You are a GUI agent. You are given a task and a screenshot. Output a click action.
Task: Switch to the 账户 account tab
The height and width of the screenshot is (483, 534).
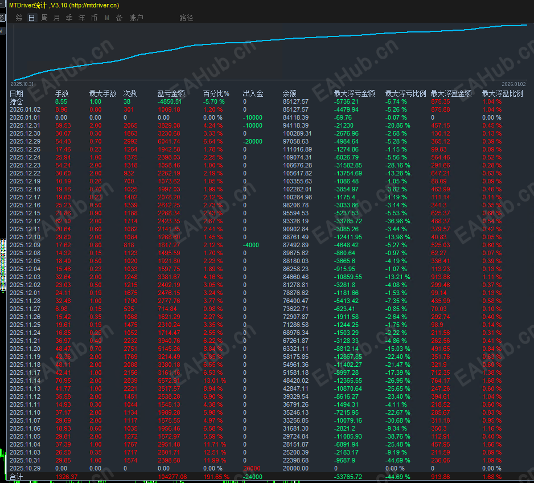[x=136, y=18]
